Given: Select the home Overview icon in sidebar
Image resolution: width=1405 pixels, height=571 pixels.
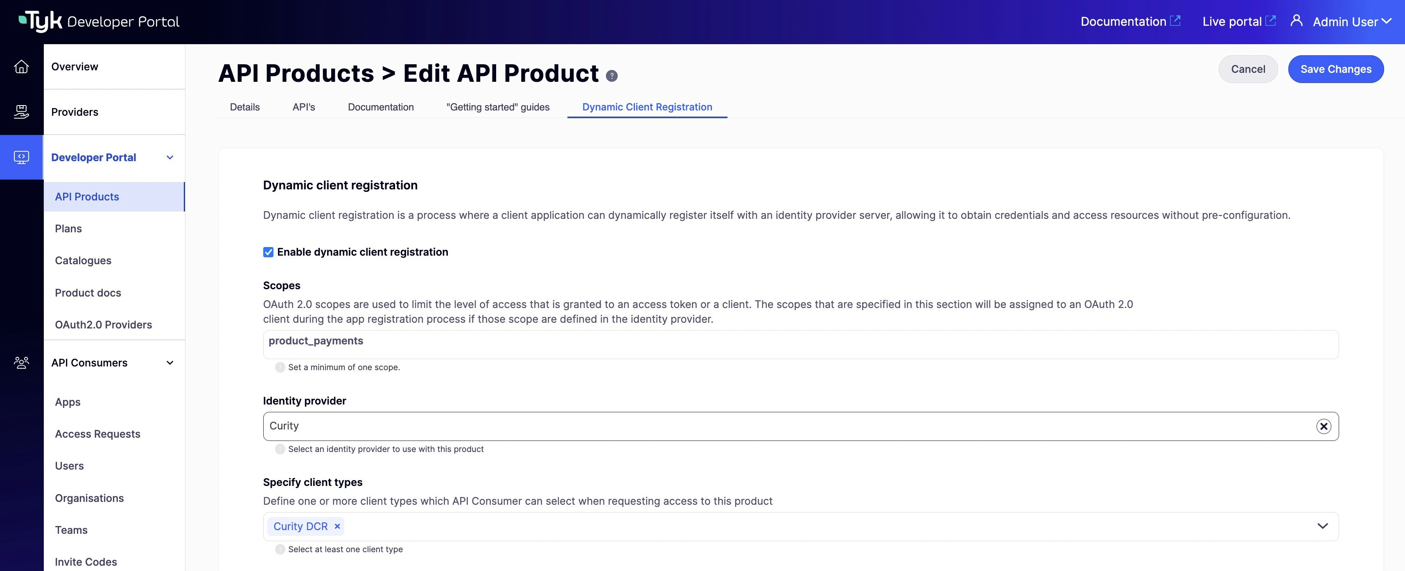Looking at the screenshot, I should pyautogui.click(x=21, y=67).
